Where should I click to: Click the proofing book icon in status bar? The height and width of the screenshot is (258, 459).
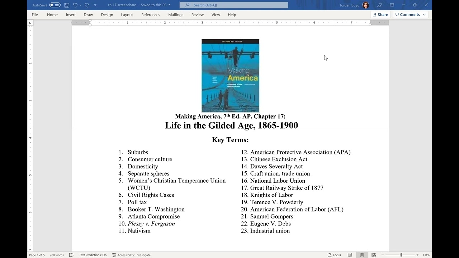pyautogui.click(x=71, y=255)
